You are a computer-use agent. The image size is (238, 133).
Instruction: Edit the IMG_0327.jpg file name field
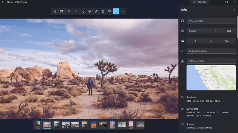click(x=211, y=21)
